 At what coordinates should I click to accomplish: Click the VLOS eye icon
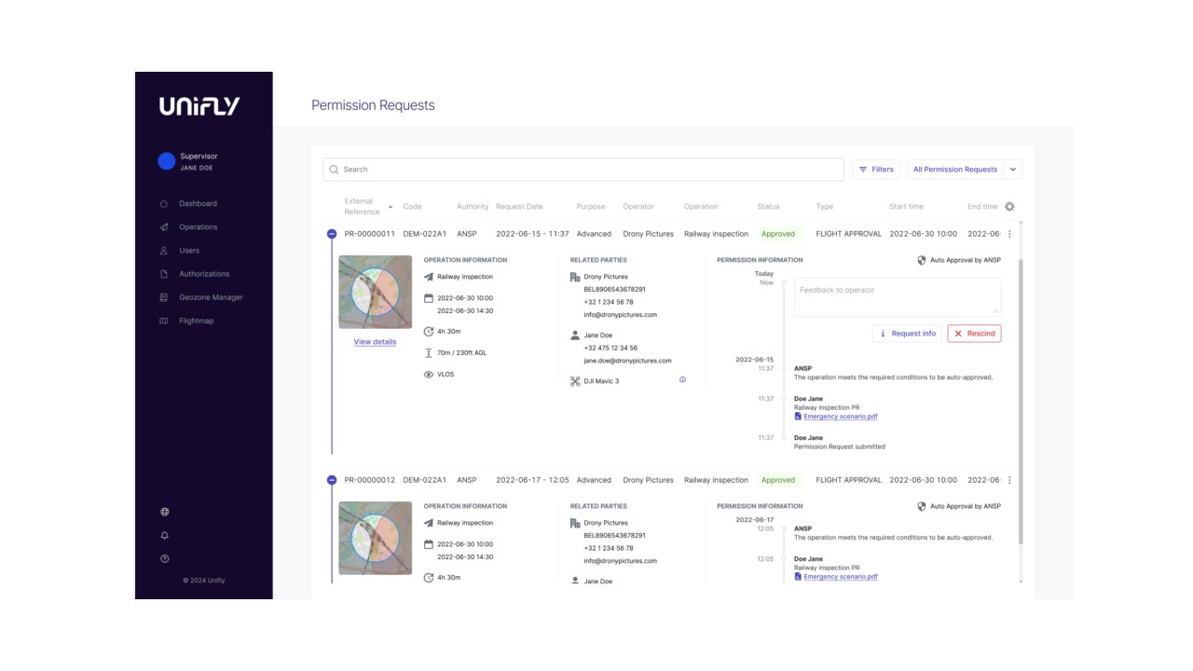[429, 375]
